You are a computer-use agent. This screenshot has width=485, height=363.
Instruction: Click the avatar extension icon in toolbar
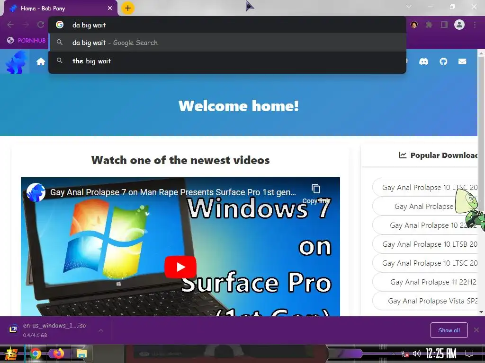coord(414,25)
